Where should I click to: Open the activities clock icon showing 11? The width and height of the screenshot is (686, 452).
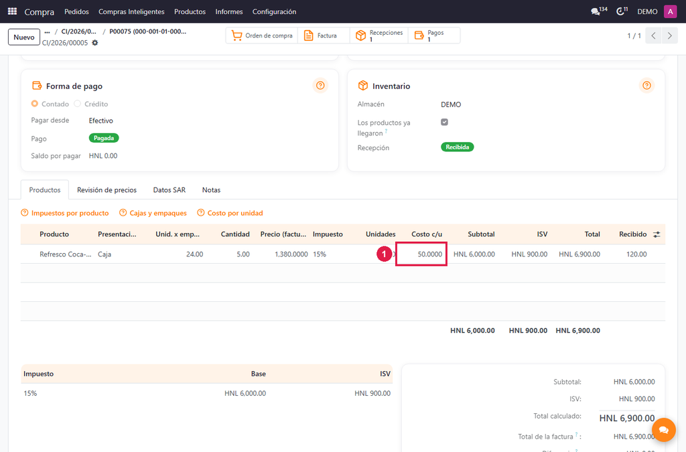point(622,11)
